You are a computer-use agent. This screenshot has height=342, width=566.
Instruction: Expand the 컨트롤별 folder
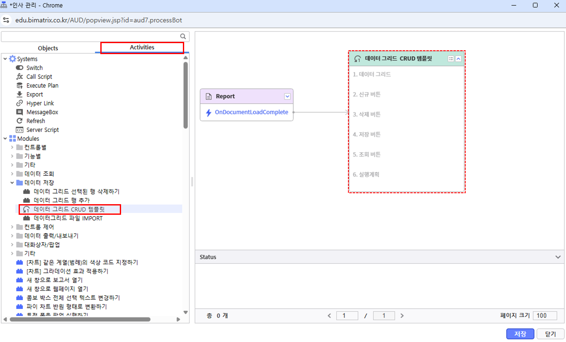[x=12, y=147]
